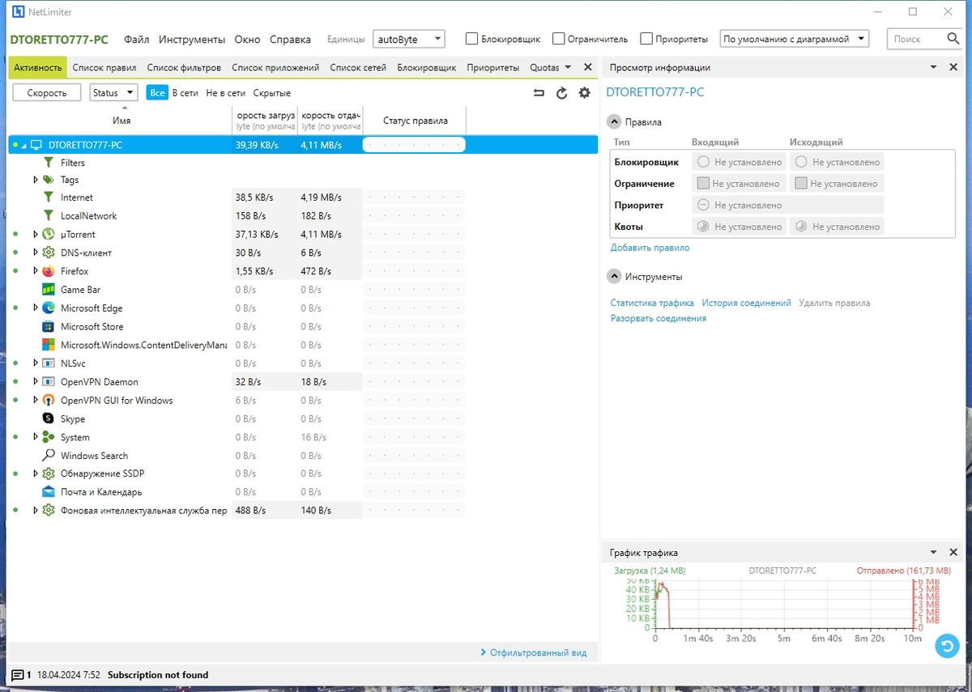Screen dimensions: 972x692
Task: Open the Статистика трафика link
Action: point(652,303)
